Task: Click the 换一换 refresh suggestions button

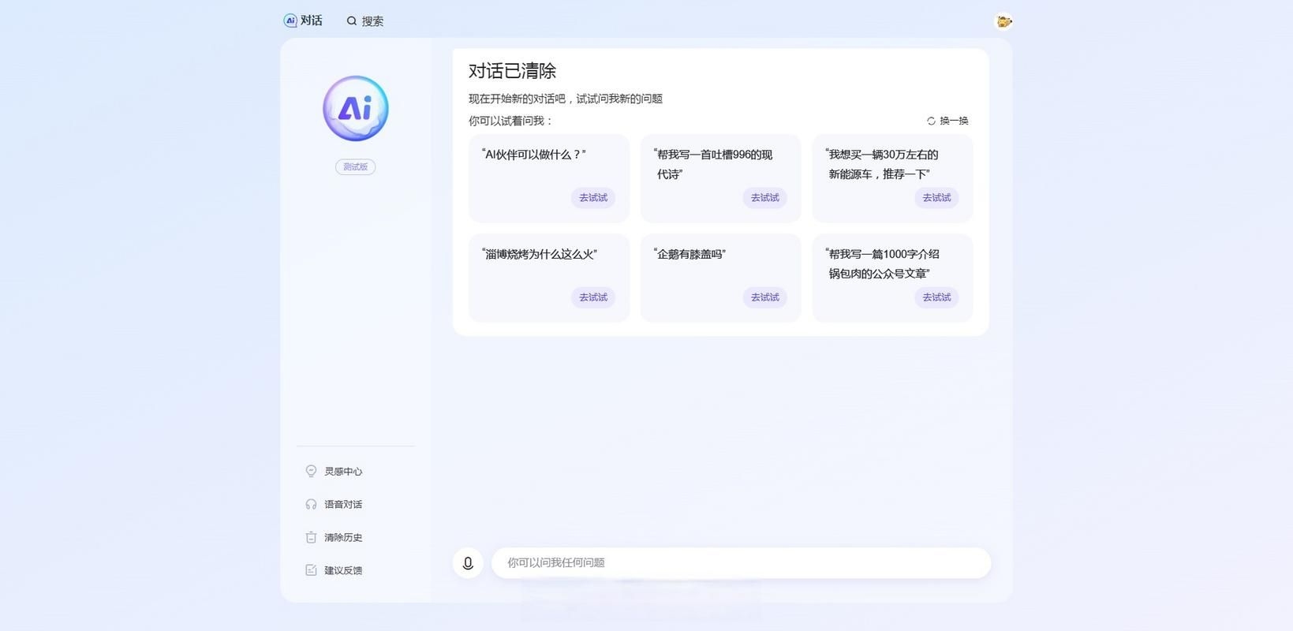Action: click(947, 121)
